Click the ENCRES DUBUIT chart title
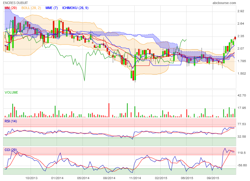The width and height of the screenshot is (250, 181). (15, 3)
